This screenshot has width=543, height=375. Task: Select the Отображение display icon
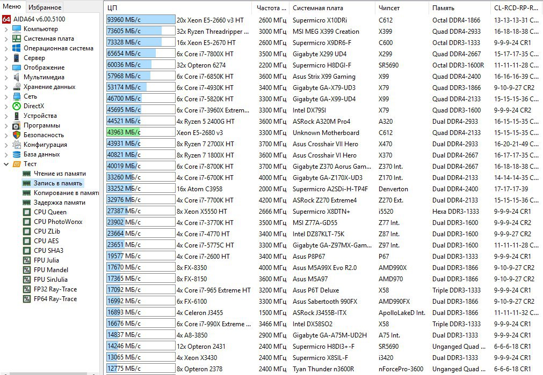(16, 67)
